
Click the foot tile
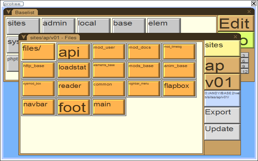[x=73, y=107]
